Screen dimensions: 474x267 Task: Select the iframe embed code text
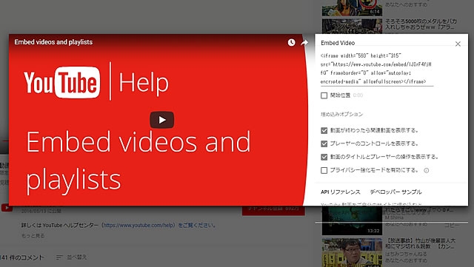click(x=377, y=69)
